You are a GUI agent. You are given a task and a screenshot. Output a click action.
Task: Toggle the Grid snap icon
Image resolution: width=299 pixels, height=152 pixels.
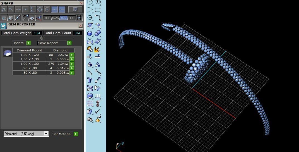[79, 18]
